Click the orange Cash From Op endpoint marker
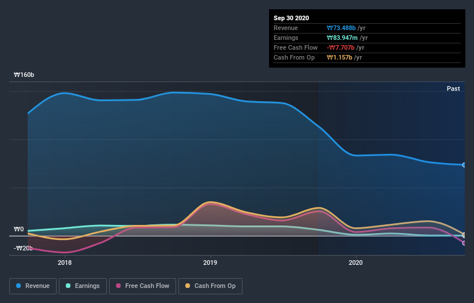 point(464,235)
